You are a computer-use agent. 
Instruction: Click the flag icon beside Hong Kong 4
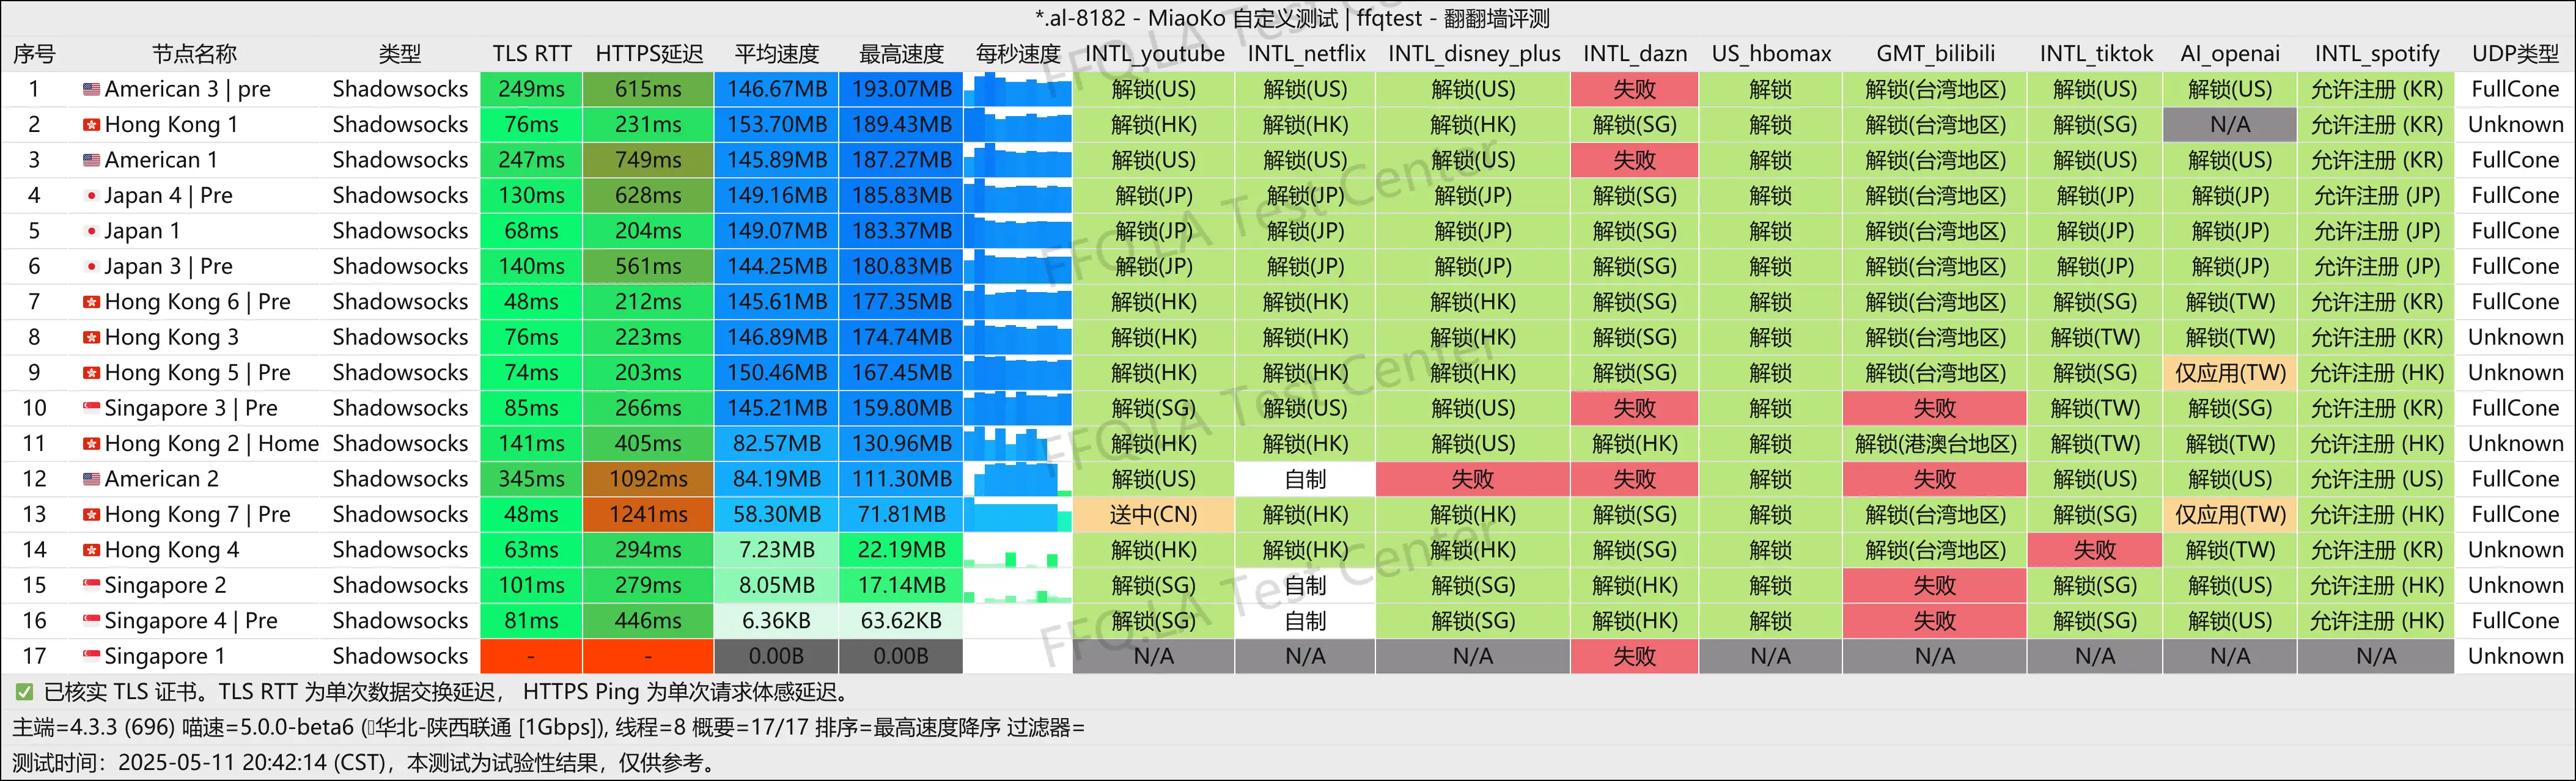tap(91, 550)
